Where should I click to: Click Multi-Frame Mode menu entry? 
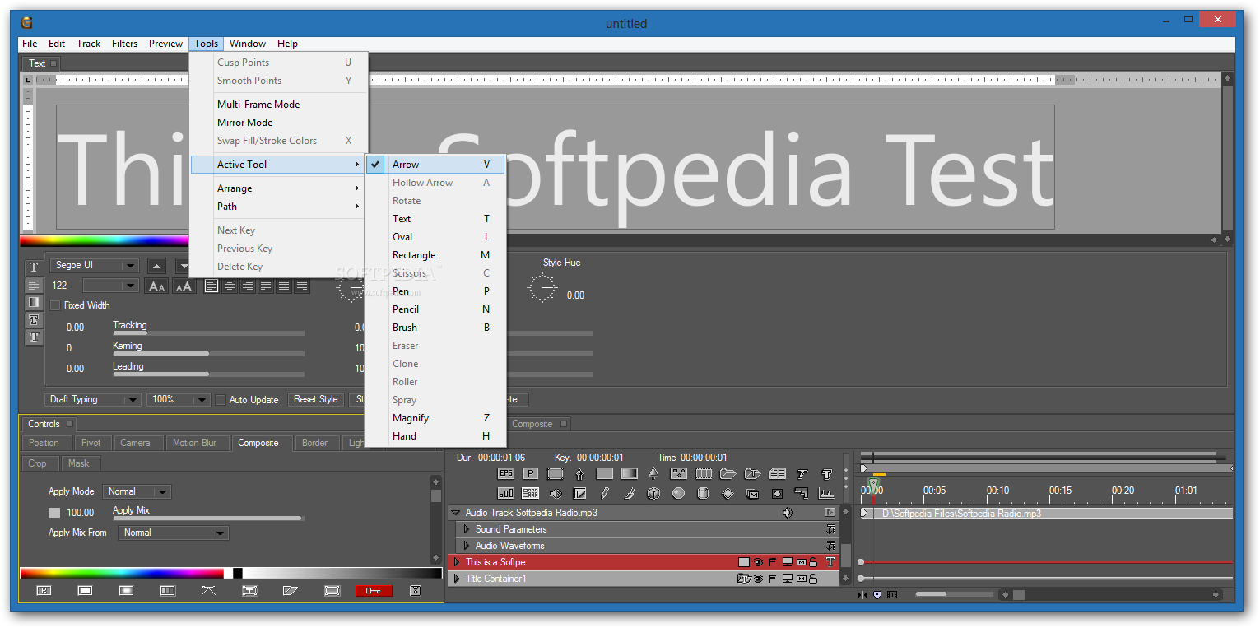click(x=278, y=105)
